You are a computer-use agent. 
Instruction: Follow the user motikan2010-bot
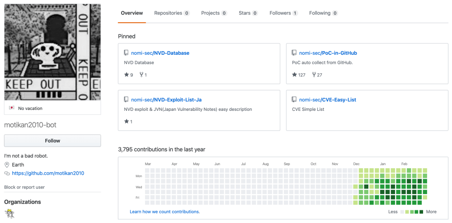[x=52, y=141]
